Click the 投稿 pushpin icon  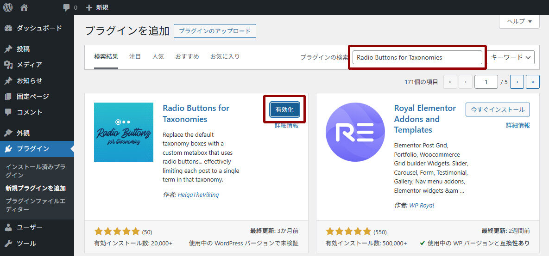click(8, 49)
